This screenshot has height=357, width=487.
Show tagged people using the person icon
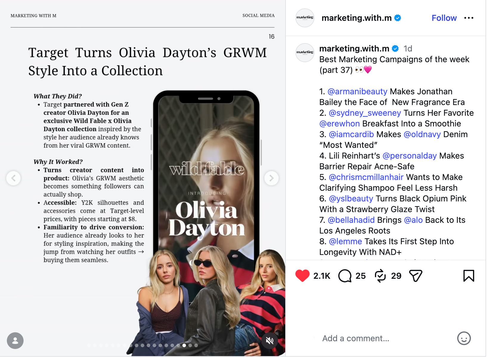15,341
